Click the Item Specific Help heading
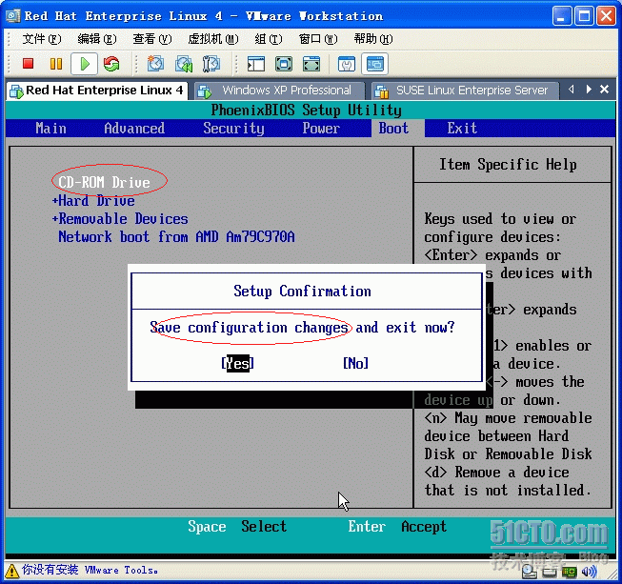 tap(508, 164)
